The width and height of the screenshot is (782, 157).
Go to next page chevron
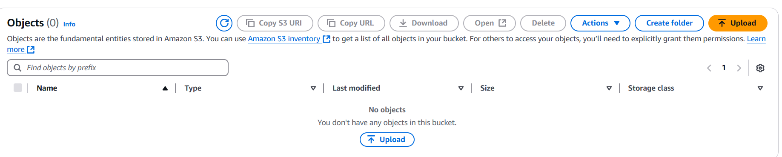739,68
